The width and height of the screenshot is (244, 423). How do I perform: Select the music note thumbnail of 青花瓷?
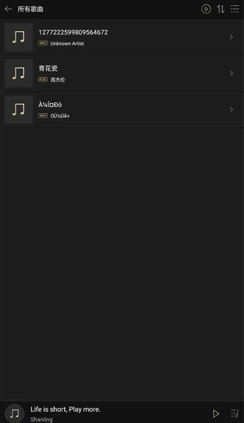coord(19,73)
